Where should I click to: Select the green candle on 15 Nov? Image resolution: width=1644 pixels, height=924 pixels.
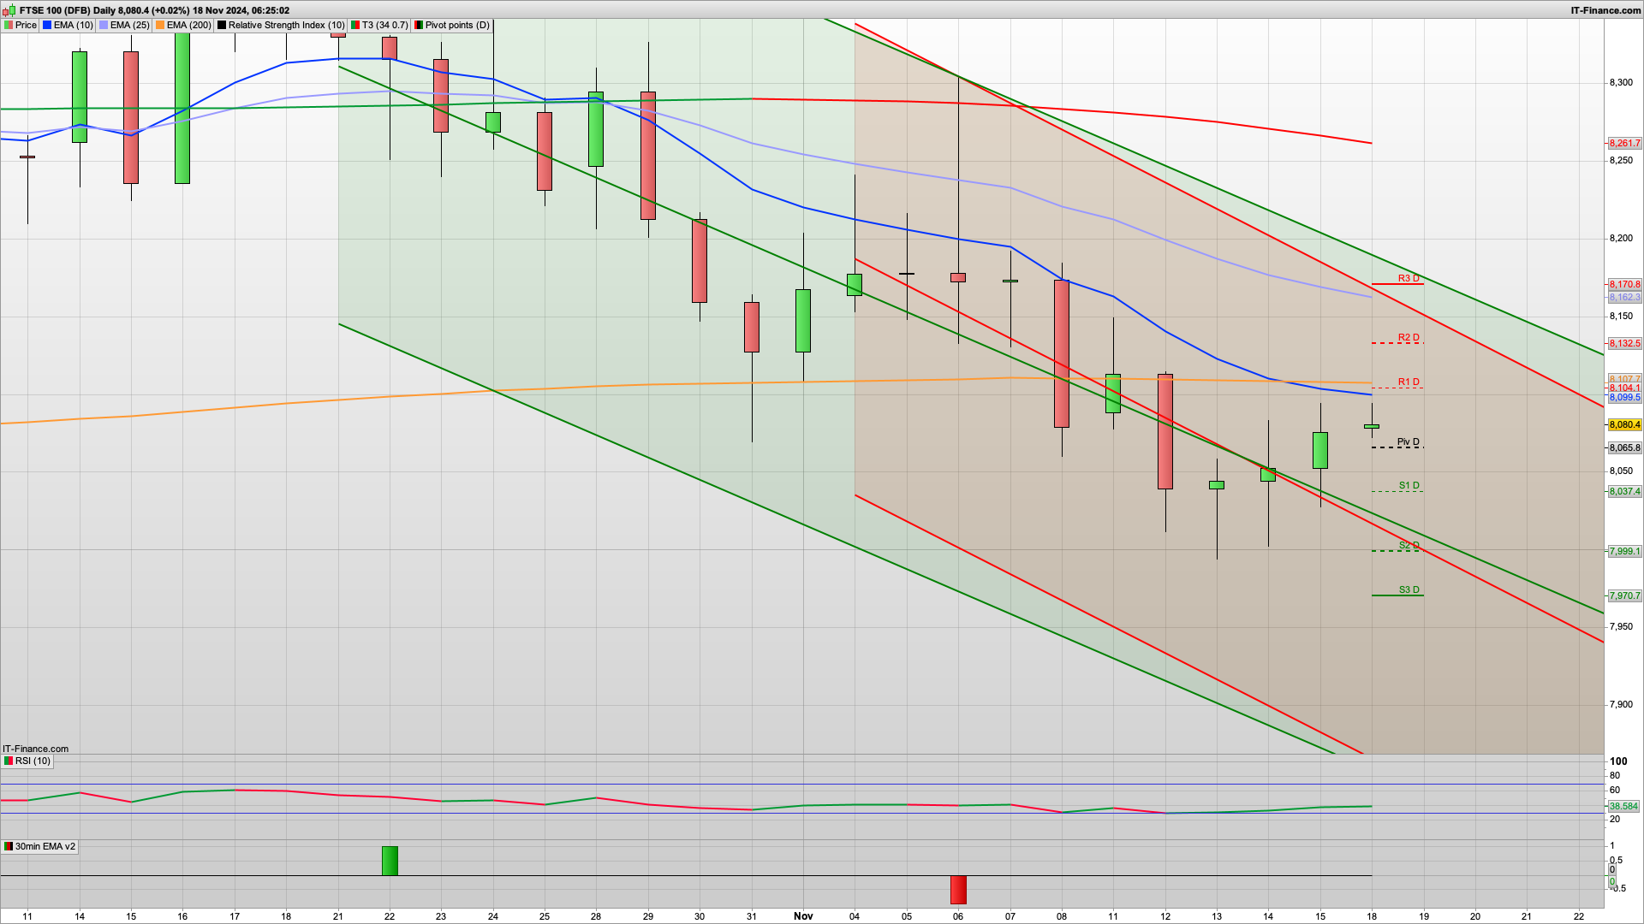(1320, 450)
